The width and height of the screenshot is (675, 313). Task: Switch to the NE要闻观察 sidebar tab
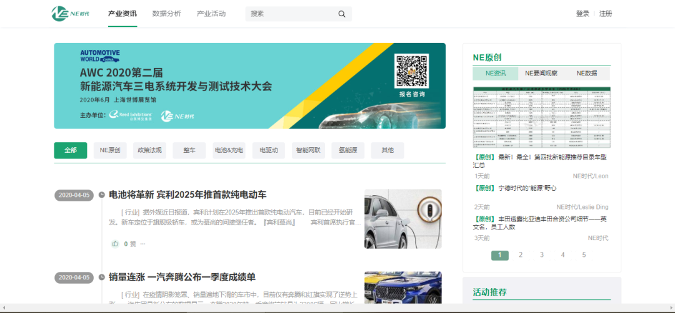pyautogui.click(x=541, y=74)
